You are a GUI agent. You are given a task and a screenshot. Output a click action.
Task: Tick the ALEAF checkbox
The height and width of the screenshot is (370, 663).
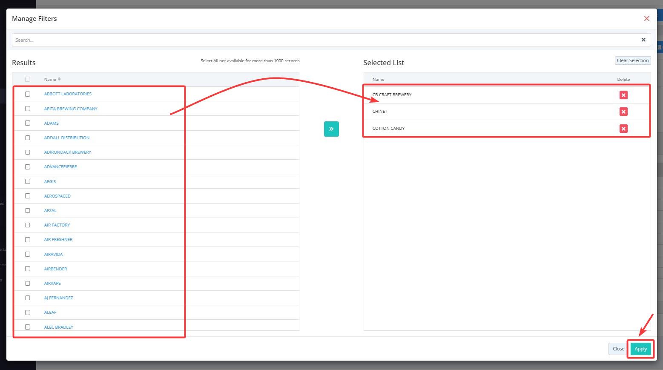point(28,313)
